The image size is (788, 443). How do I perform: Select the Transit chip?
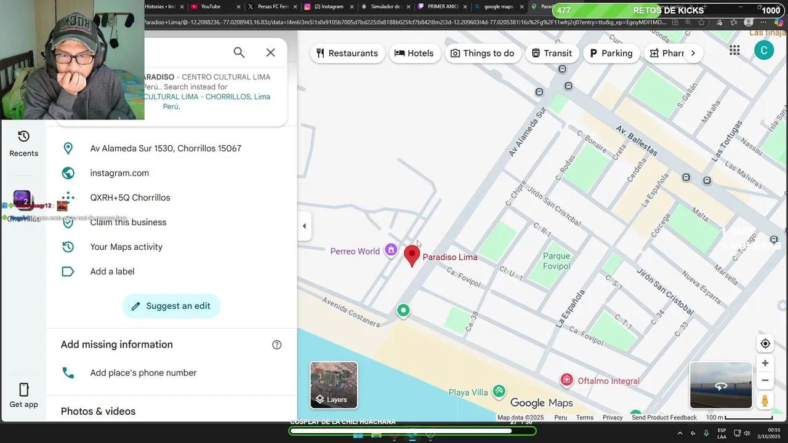coord(552,53)
